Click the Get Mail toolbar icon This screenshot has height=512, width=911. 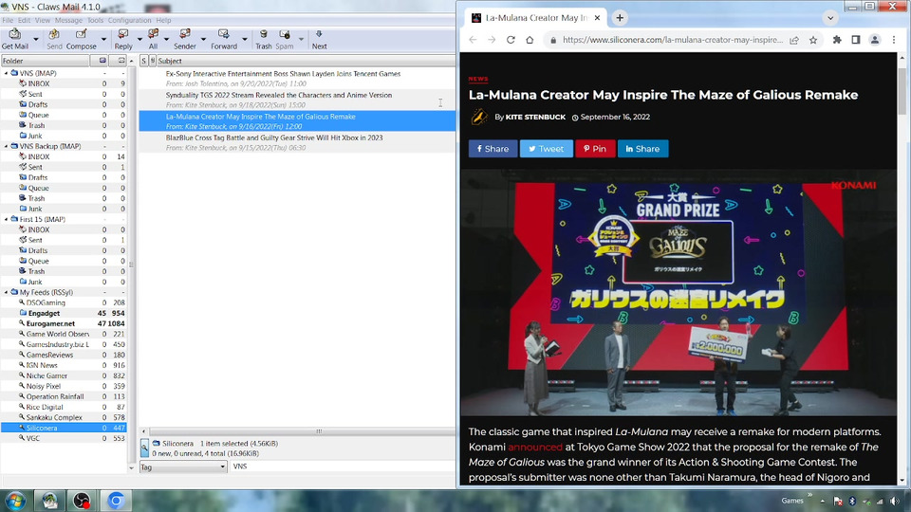(x=14, y=39)
